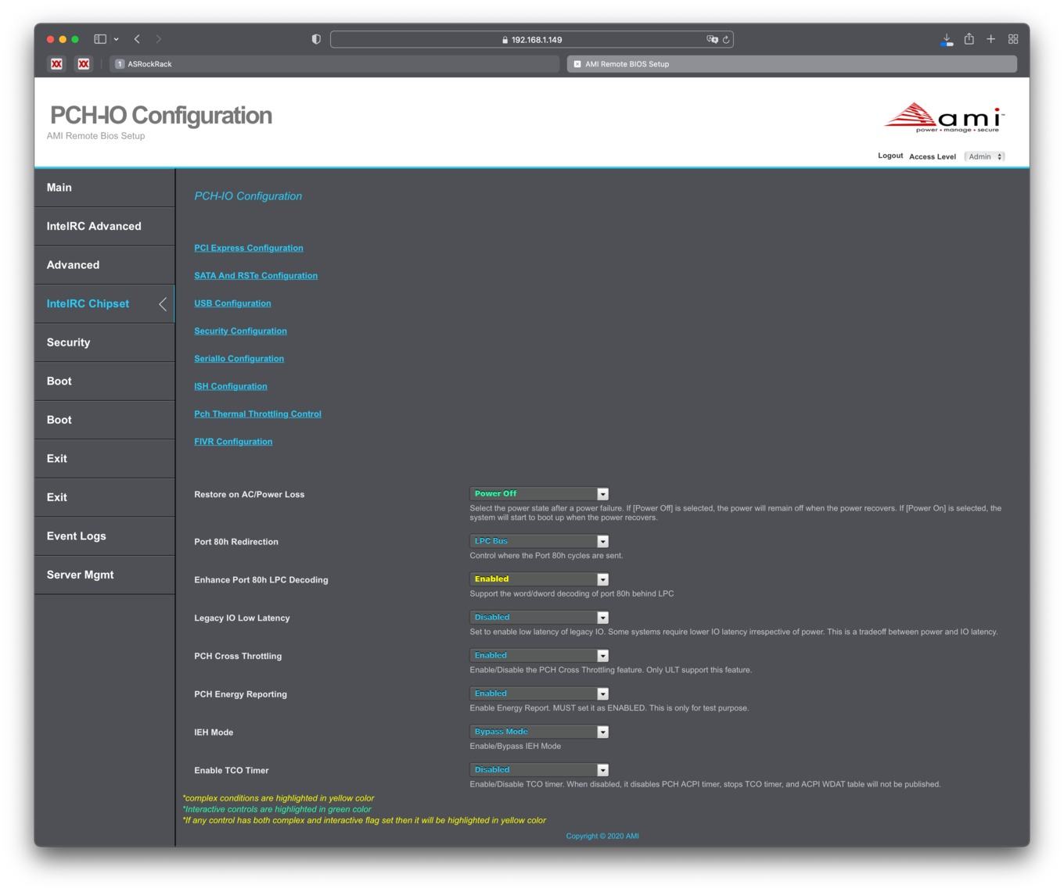Open Enable TCO Timer dropdown
The width and height of the screenshot is (1064, 892).
point(539,771)
